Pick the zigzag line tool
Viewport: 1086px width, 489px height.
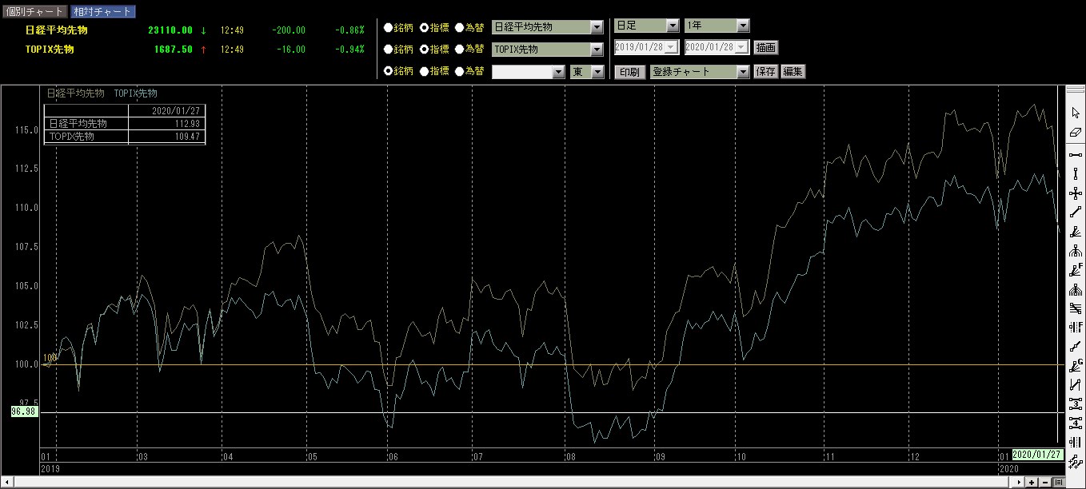(1076, 384)
